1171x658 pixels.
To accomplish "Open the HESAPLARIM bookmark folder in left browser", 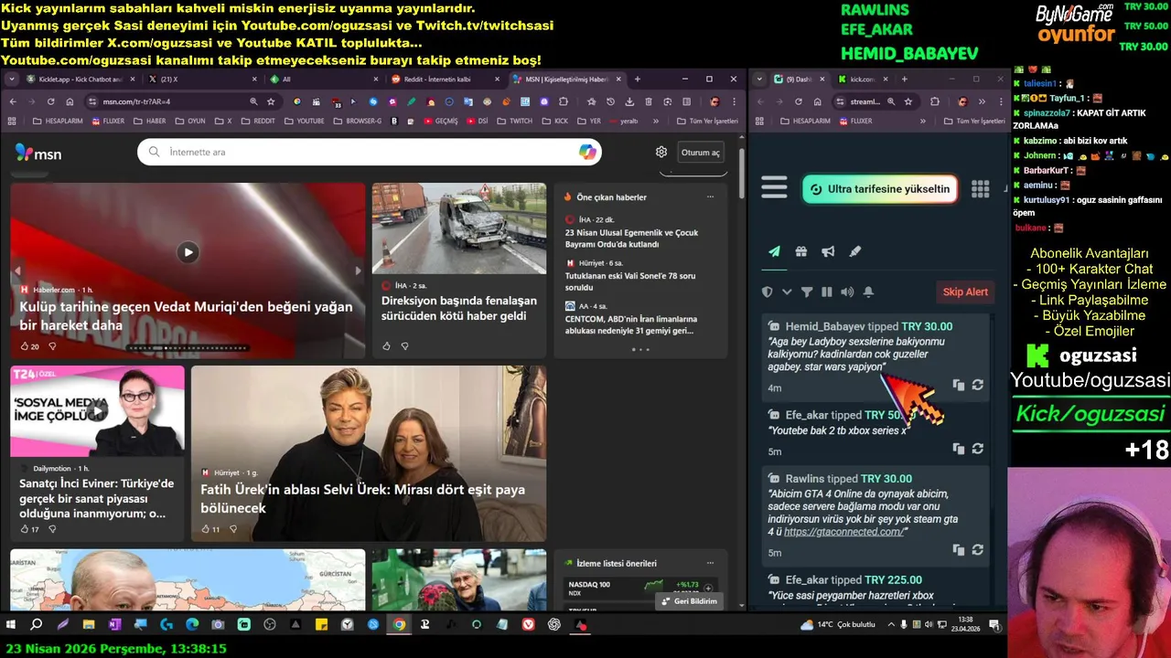I will [57, 121].
